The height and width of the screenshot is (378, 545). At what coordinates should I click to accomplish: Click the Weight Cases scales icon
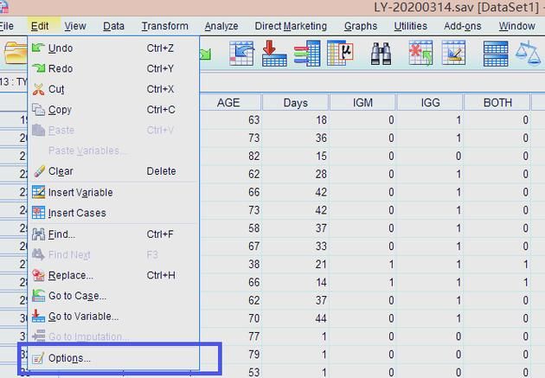[x=529, y=53]
